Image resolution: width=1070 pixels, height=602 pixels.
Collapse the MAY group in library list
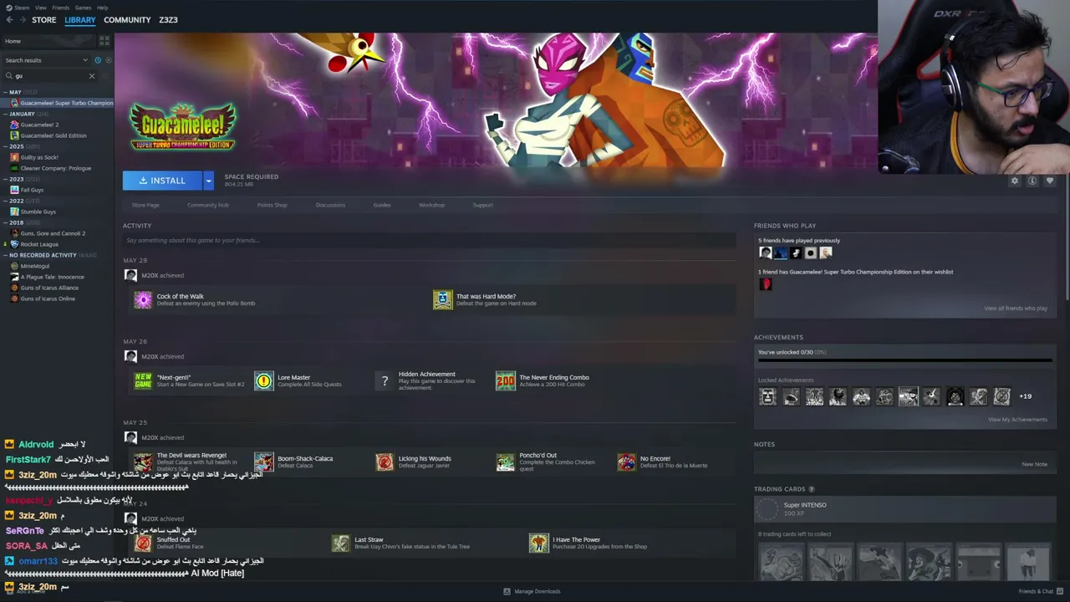[6, 92]
